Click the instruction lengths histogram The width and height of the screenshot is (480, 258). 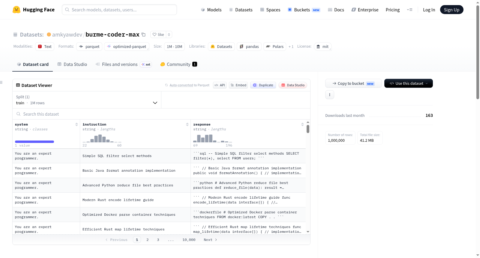point(102,138)
